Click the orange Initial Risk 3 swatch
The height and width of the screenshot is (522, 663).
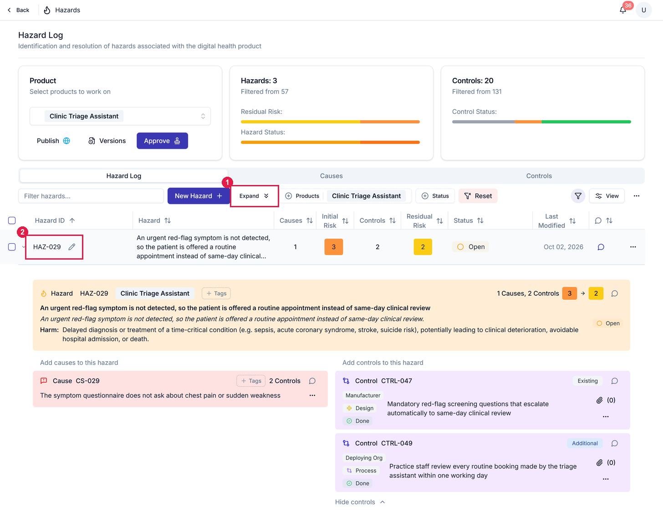[x=334, y=247]
